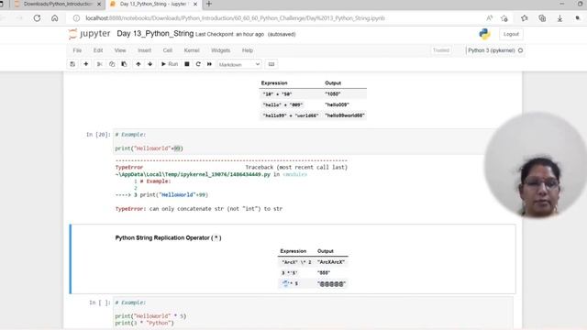This screenshot has width=587, height=330.
Task: Select the empty In [ ] code cell
Action: pyautogui.click(x=313, y=313)
